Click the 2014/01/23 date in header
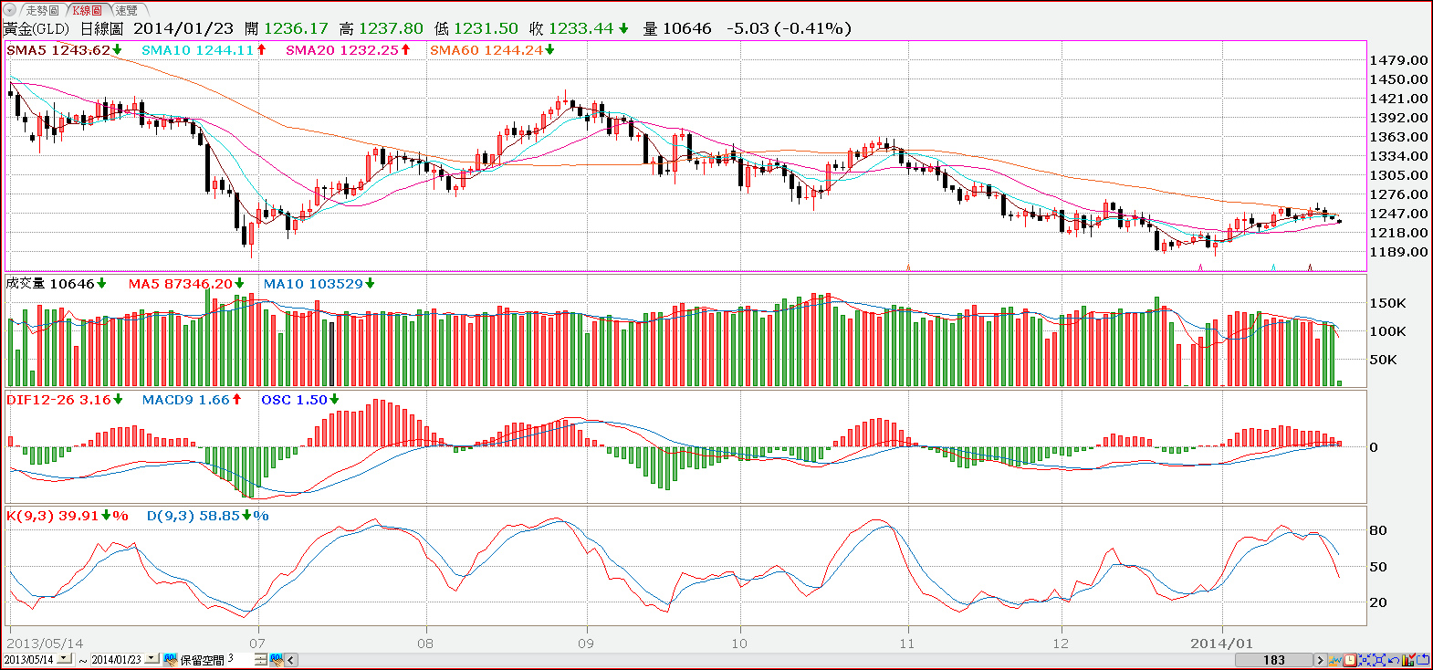Viewport: 1433px width, 670px height. point(183,28)
